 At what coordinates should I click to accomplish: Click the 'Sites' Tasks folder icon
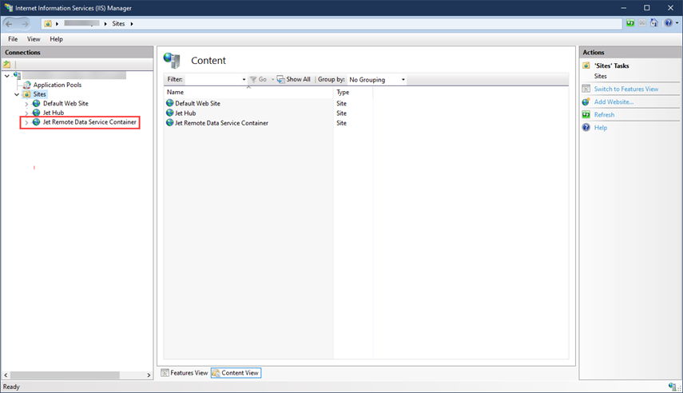pos(586,65)
